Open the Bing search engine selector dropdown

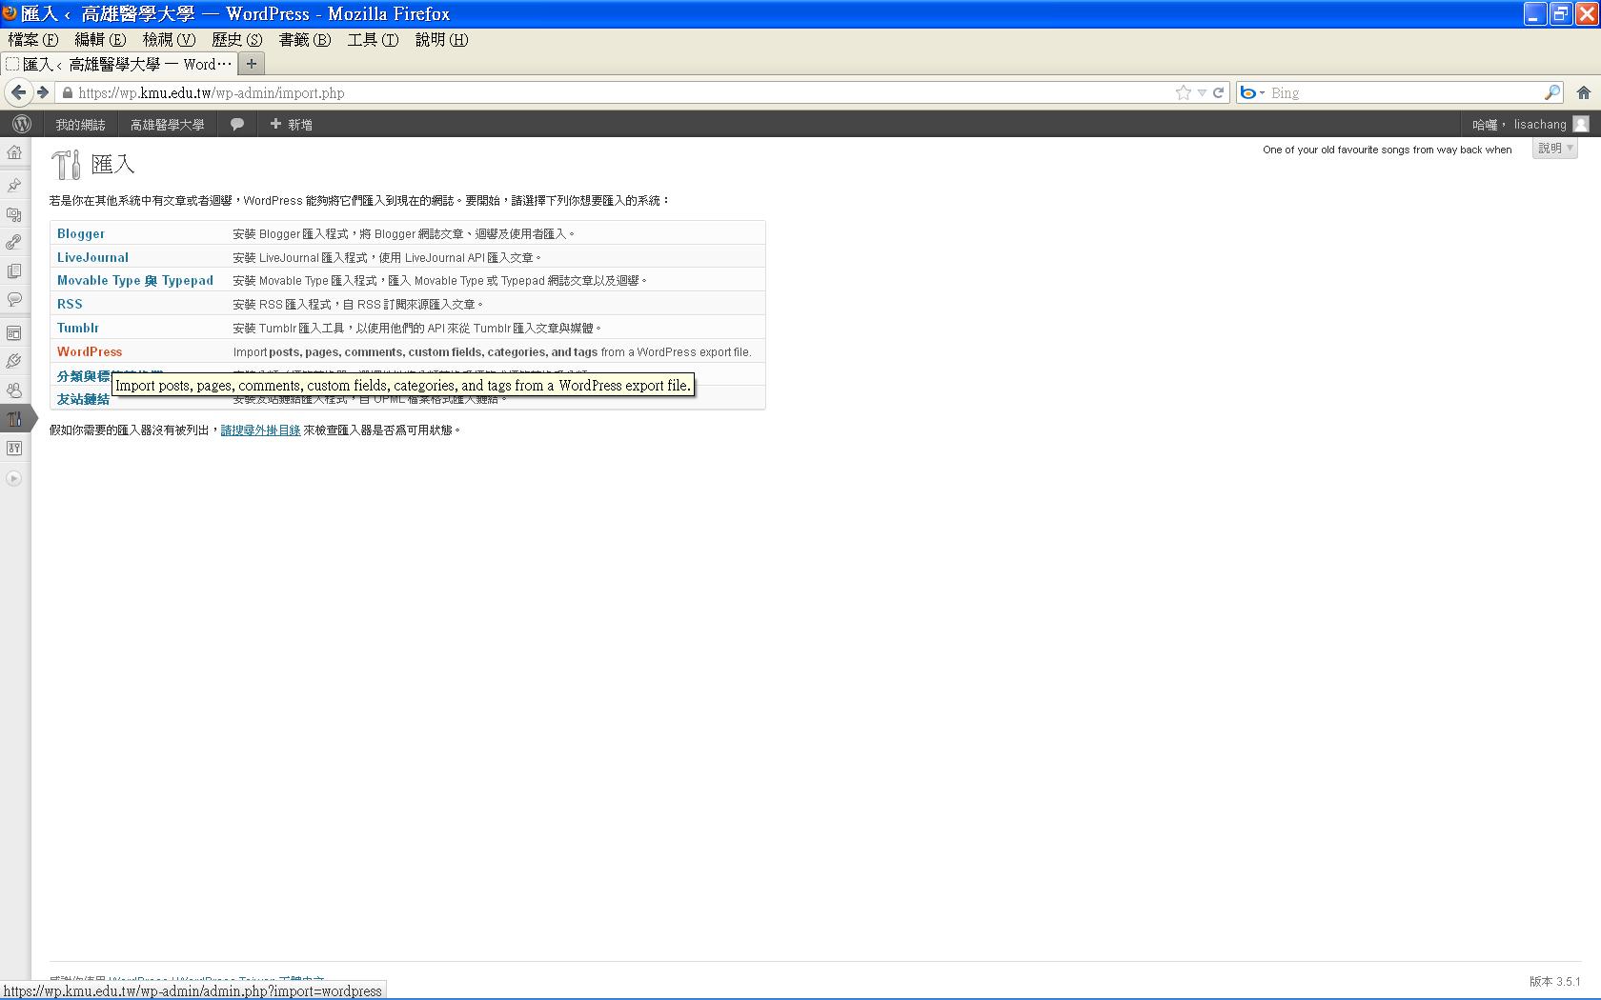1251,92
